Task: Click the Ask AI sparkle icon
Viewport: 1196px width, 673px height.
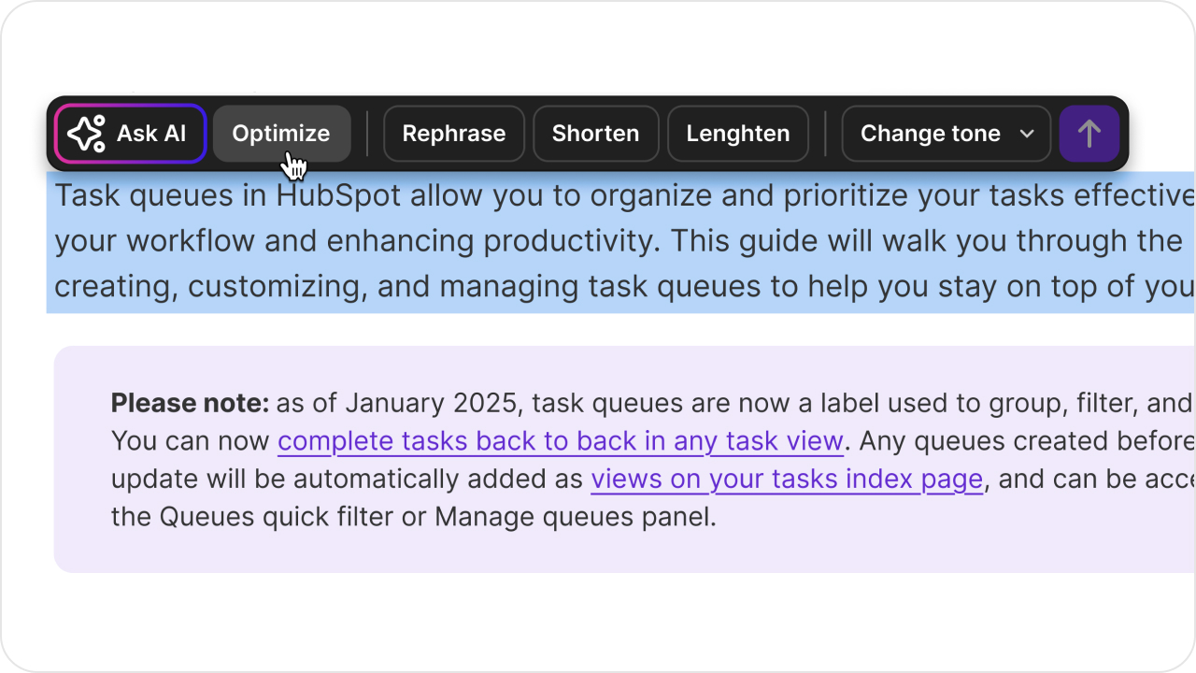Action: 86,134
